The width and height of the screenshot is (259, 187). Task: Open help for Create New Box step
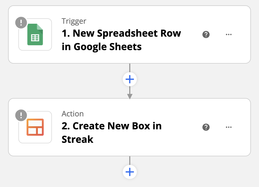coord(206,127)
